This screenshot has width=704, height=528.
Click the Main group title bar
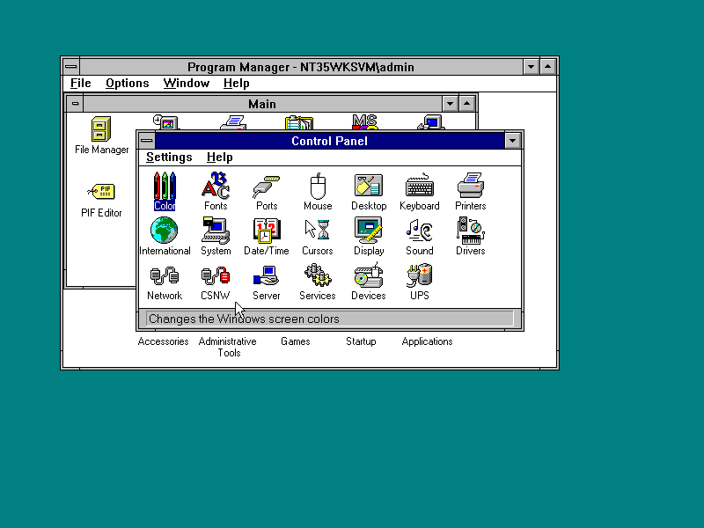coord(262,104)
